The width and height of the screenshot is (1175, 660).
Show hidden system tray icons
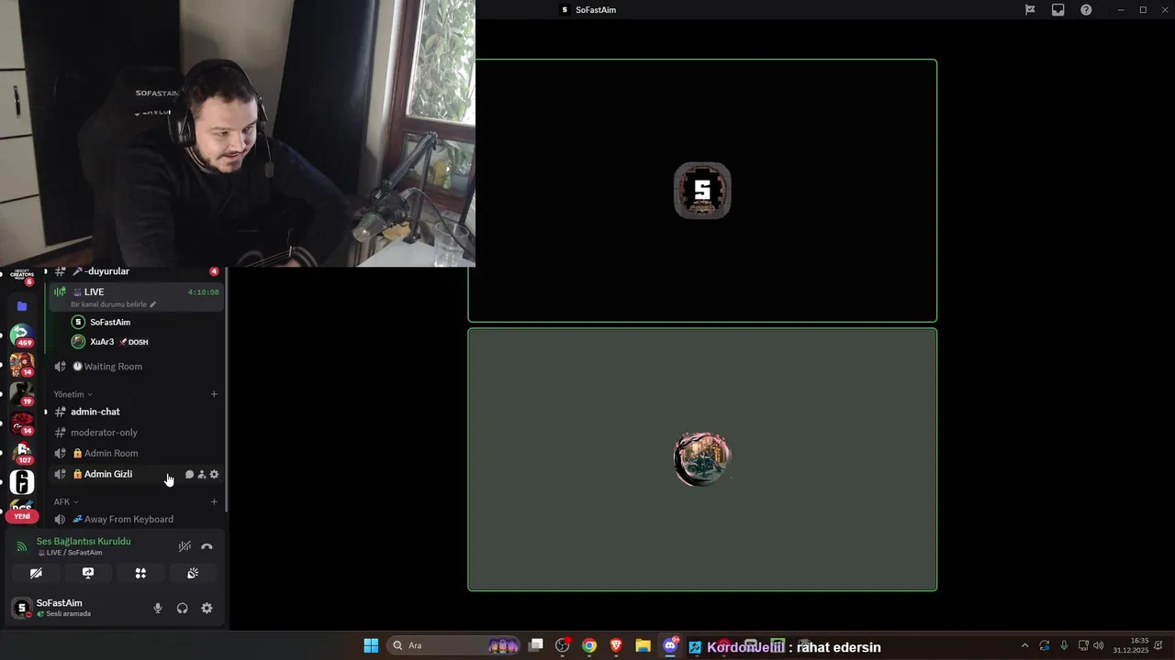(x=1025, y=645)
